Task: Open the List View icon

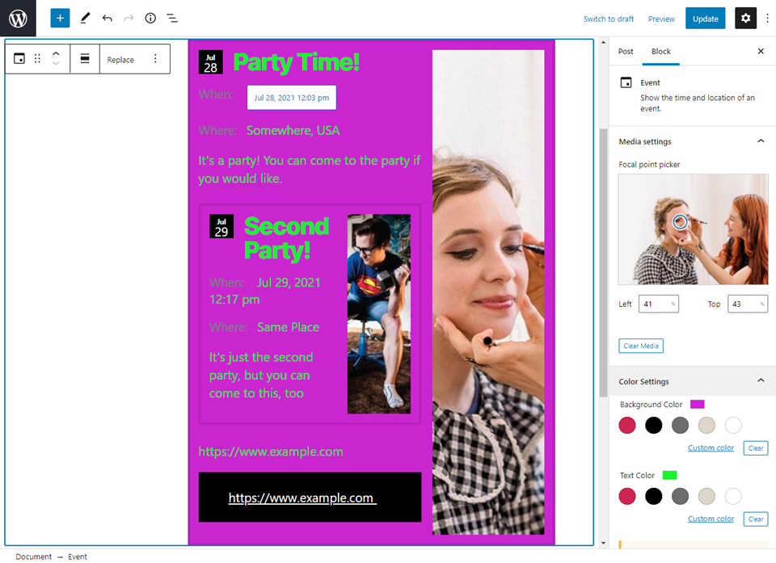Action: tap(172, 18)
